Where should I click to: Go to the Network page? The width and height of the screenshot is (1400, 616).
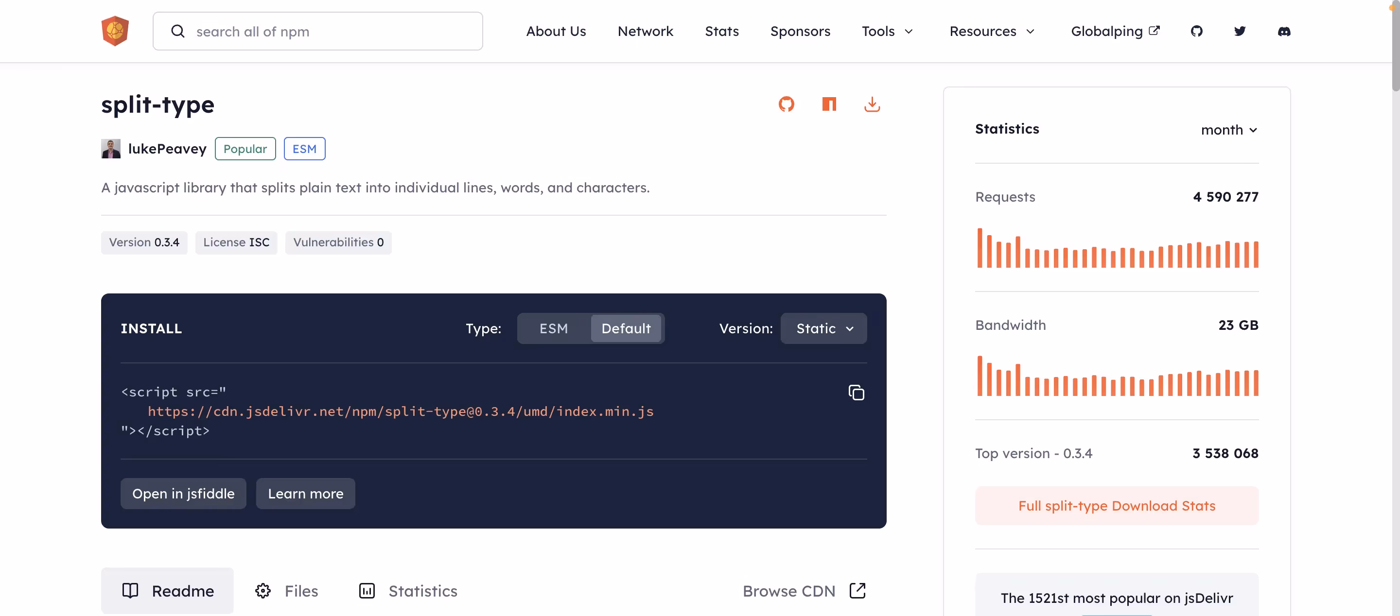[x=645, y=31]
